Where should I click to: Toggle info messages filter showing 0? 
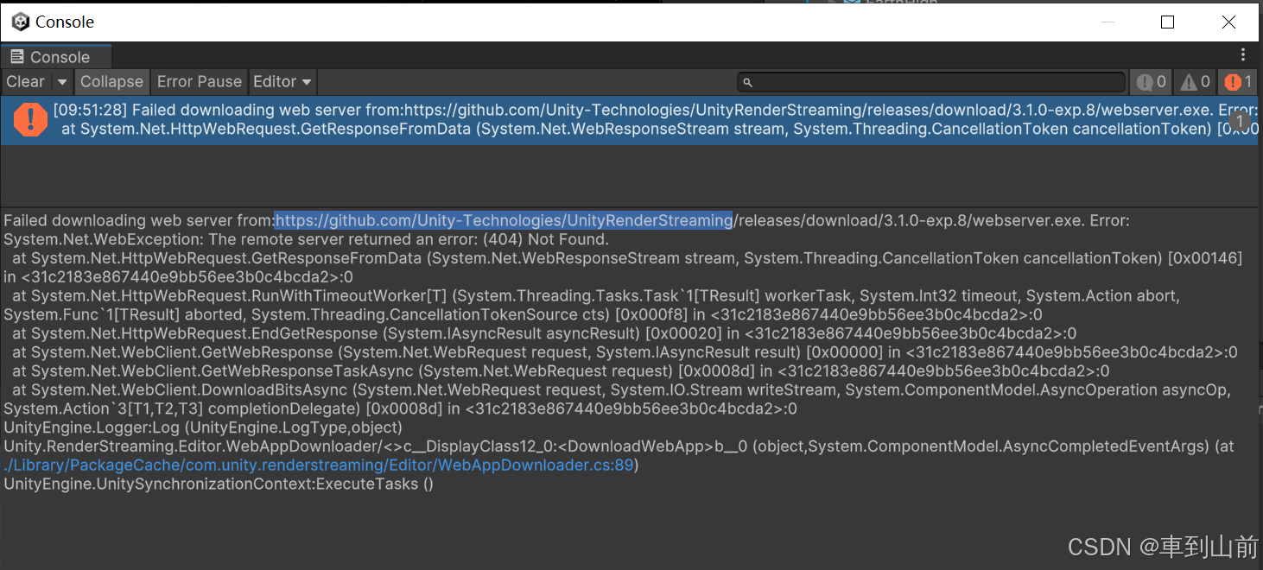click(1152, 82)
